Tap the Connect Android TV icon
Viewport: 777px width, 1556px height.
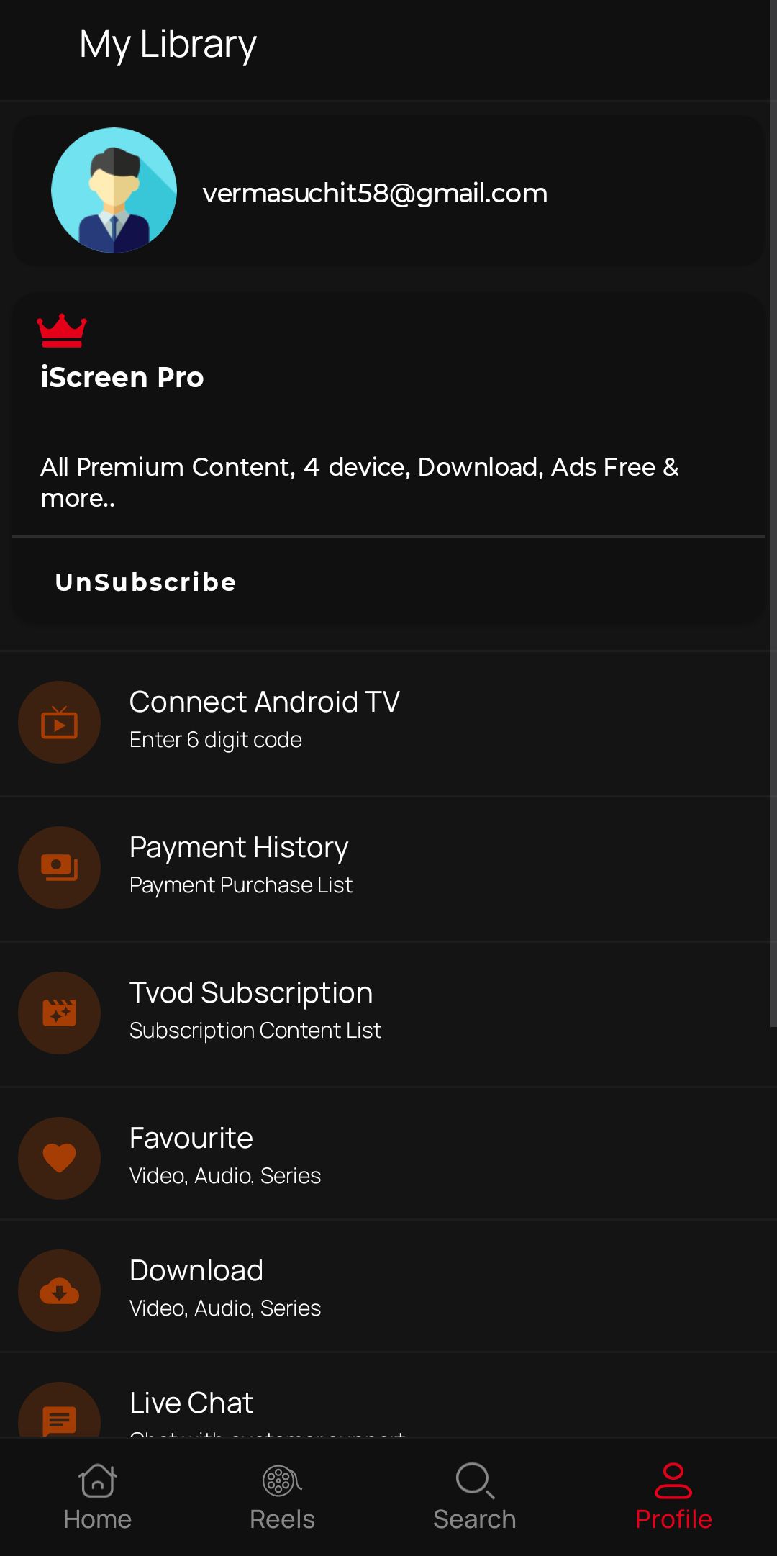click(x=59, y=723)
